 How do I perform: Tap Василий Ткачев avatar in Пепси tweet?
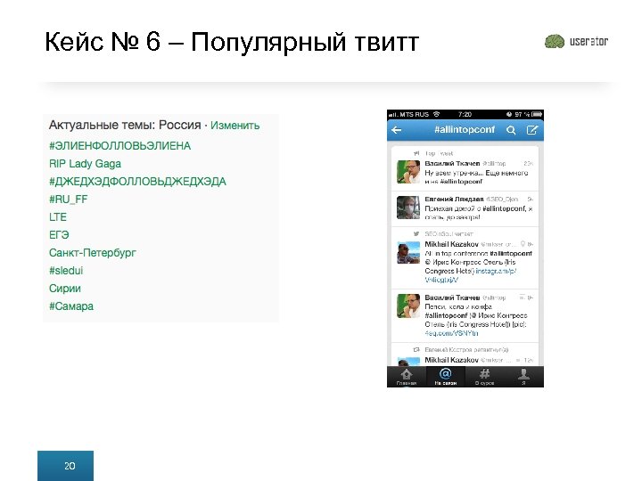point(408,306)
